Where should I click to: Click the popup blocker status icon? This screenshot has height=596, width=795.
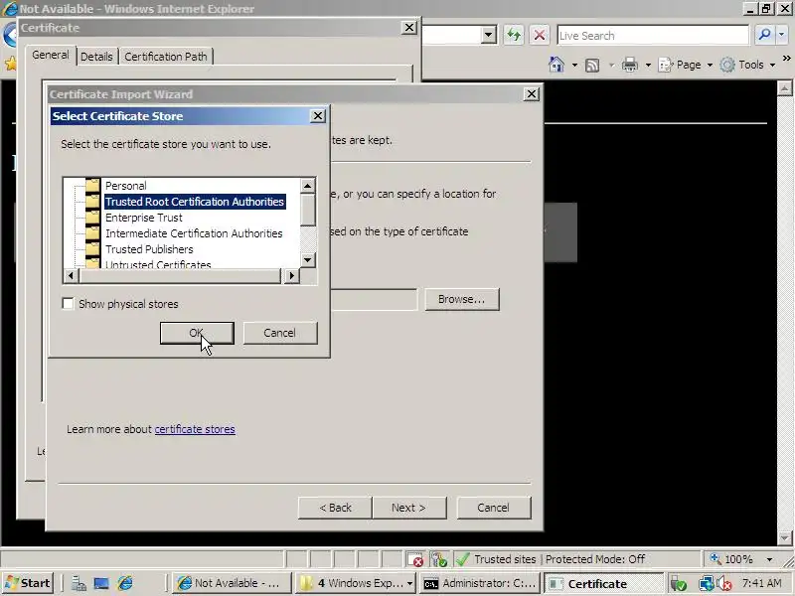pos(415,559)
